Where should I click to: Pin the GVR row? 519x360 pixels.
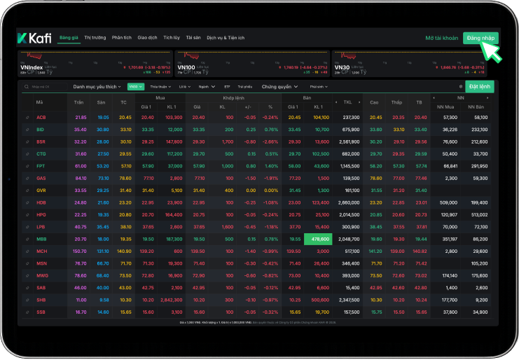tap(27, 191)
